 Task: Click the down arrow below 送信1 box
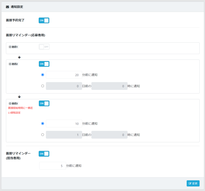coord(19,57)
